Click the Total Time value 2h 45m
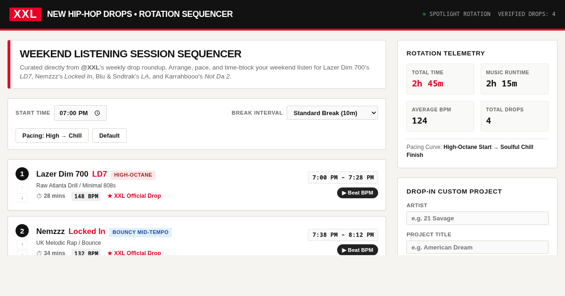This screenshot has height=296, width=565. pyautogui.click(x=428, y=84)
